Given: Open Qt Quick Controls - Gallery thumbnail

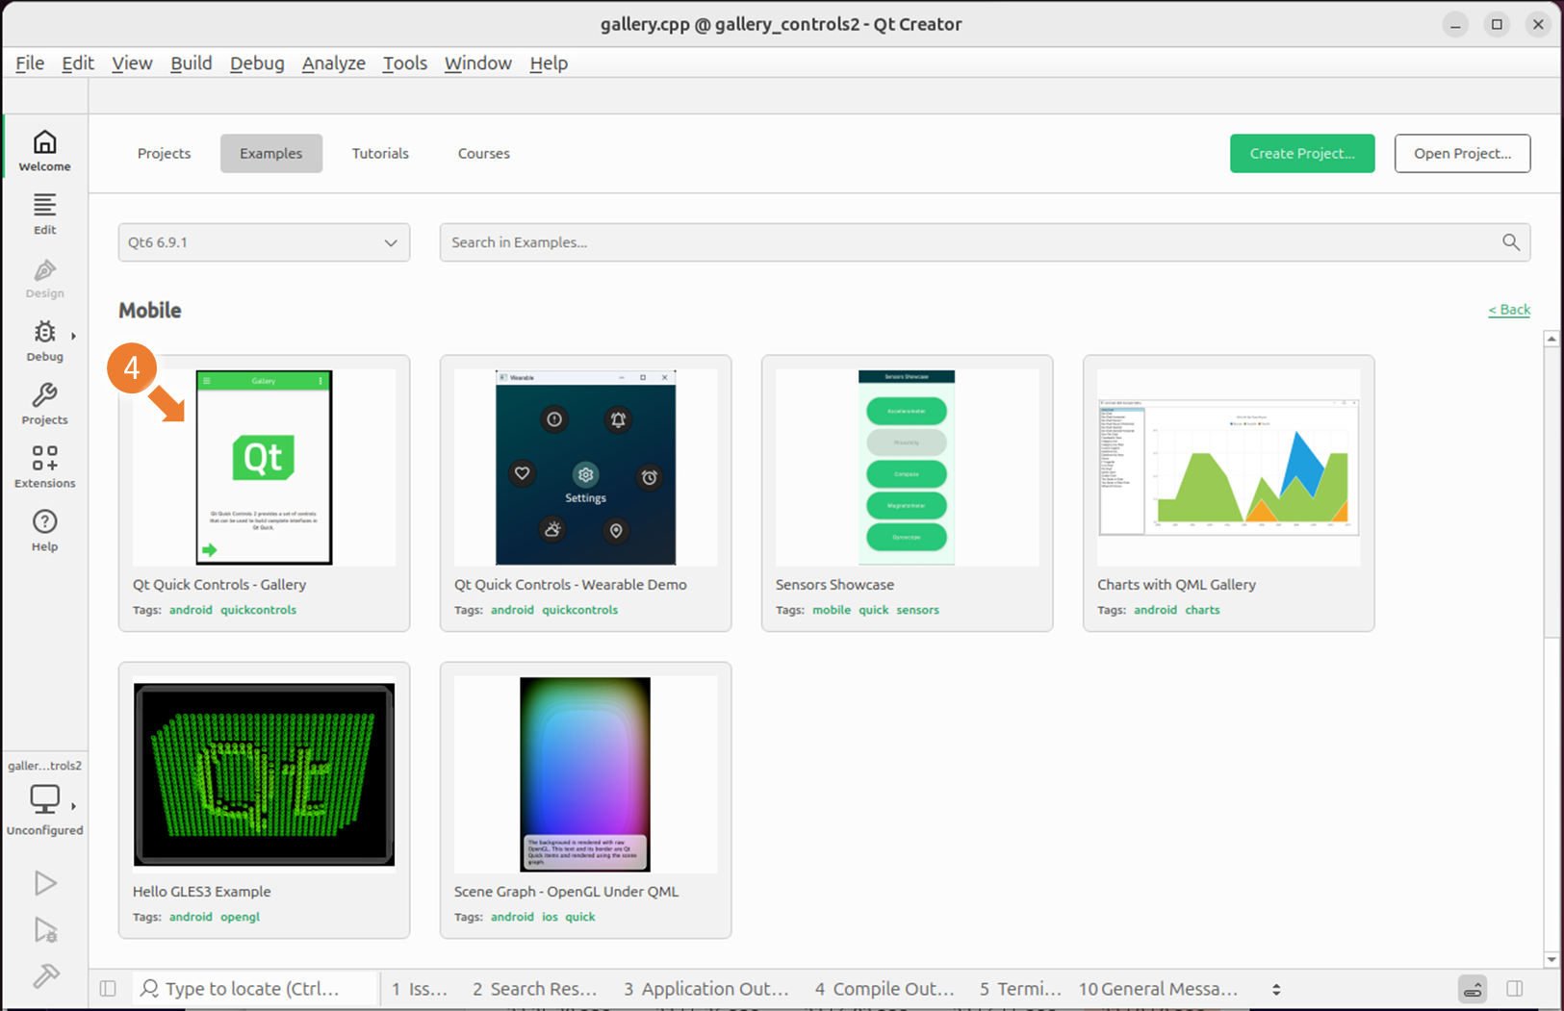Looking at the screenshot, I should pos(264,468).
